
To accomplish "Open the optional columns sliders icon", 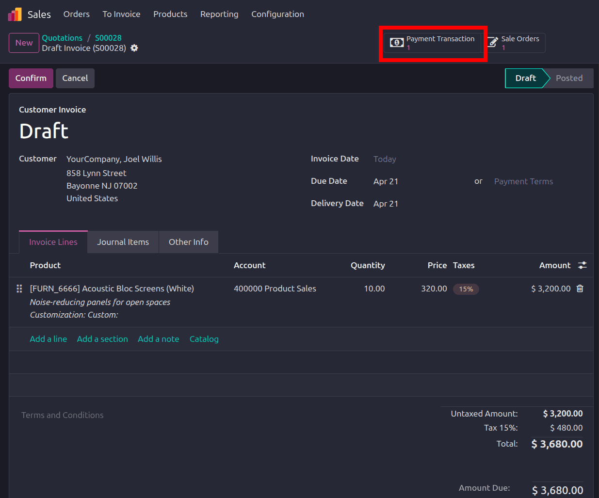I will (583, 265).
